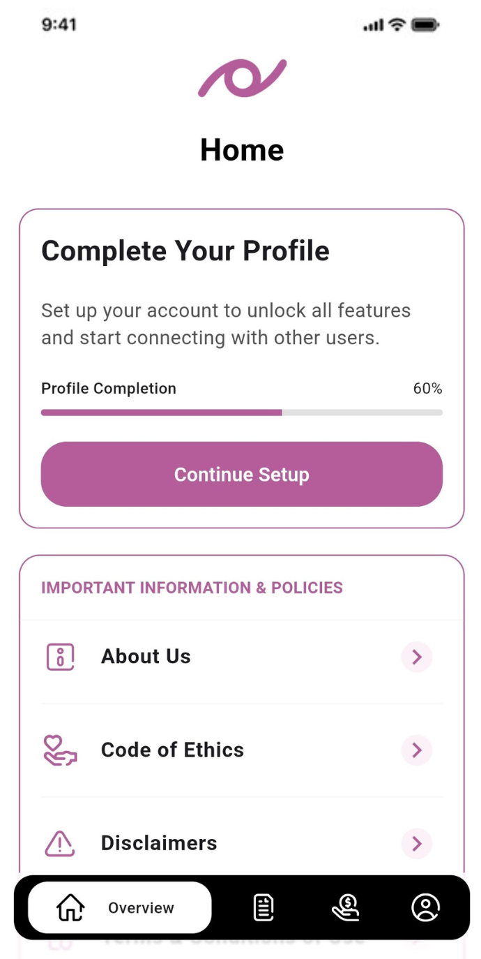
Task: Open the About Us entry
Action: [146, 657]
